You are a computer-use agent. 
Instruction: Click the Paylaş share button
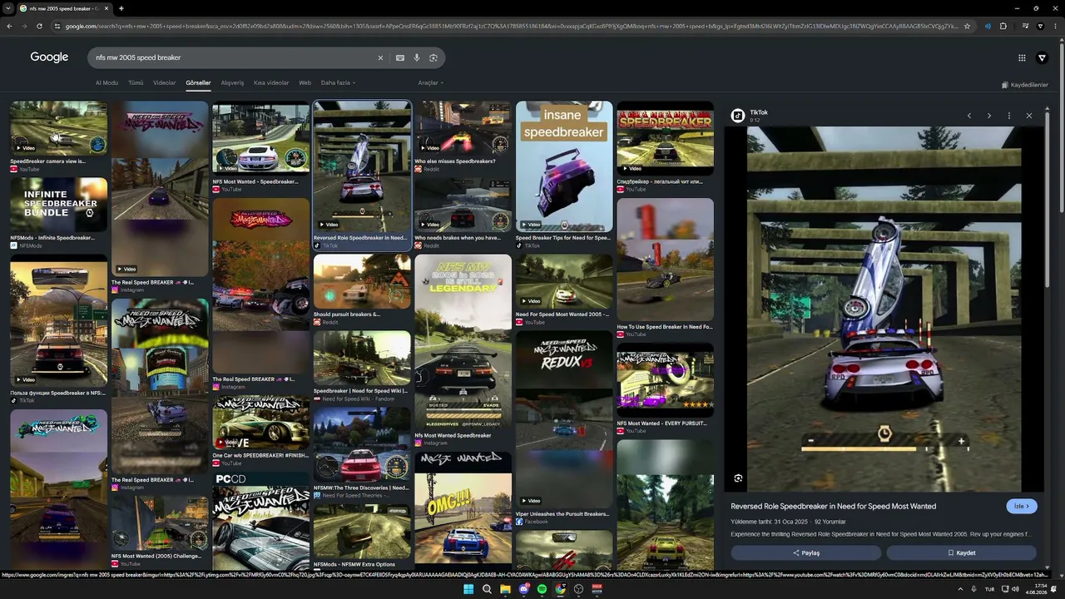pos(805,552)
